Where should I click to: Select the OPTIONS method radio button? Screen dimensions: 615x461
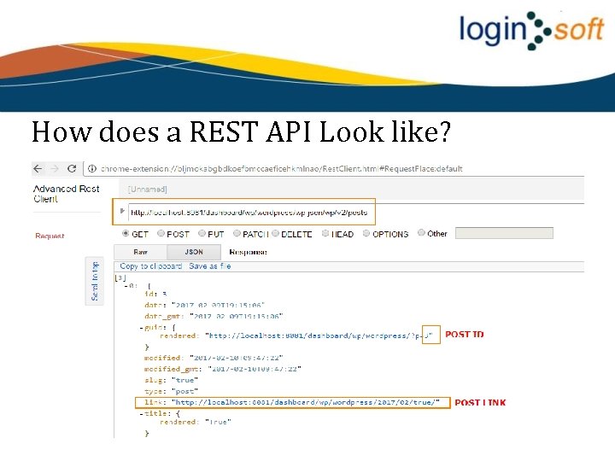tap(366, 233)
